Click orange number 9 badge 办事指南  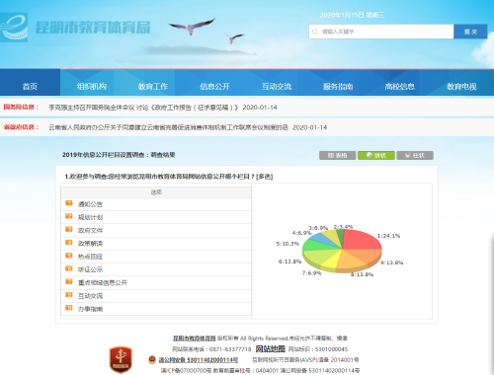click(x=69, y=308)
